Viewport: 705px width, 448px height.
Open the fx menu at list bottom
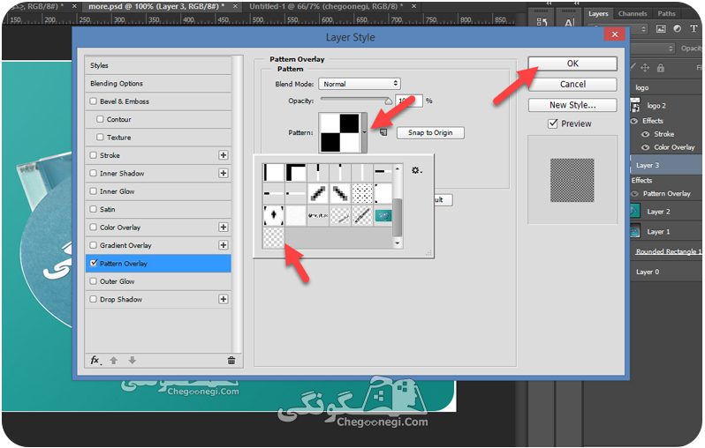tap(95, 360)
